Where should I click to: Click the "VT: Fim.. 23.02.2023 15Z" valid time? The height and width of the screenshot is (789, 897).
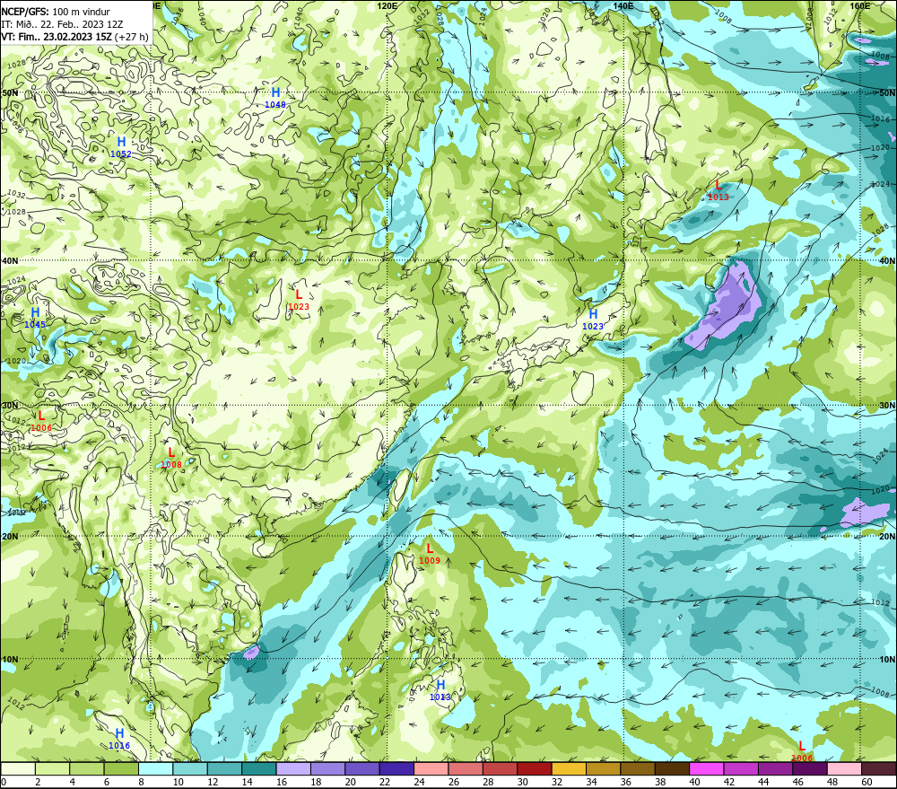[57, 37]
